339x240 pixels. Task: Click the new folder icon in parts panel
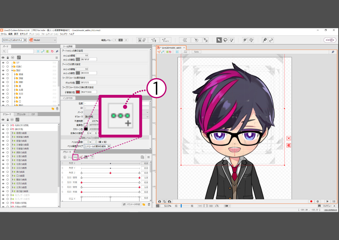[53, 109]
